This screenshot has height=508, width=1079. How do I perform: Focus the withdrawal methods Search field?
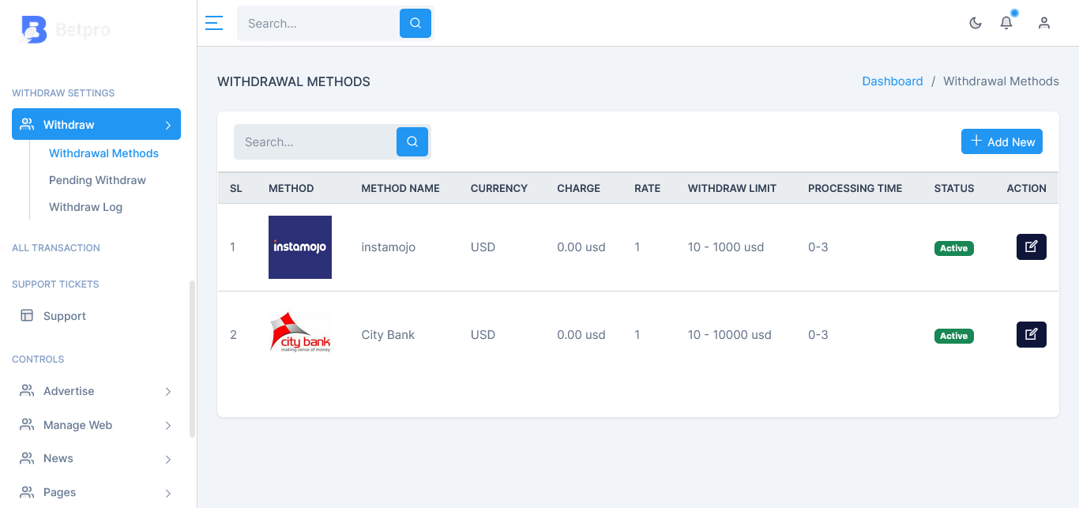(315, 141)
